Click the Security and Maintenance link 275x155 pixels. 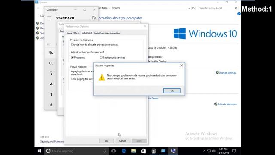pos(52,142)
